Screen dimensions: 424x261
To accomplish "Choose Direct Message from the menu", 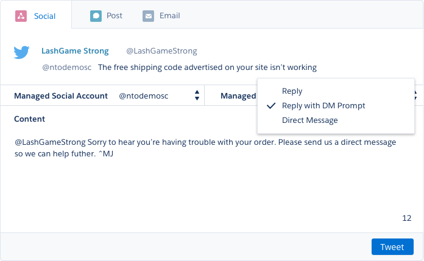I will pyautogui.click(x=309, y=120).
